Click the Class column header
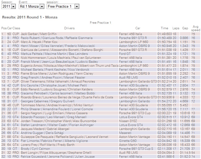 click(x=16, y=28)
